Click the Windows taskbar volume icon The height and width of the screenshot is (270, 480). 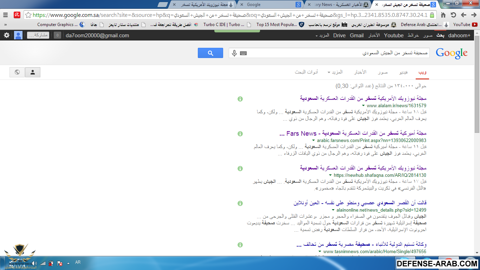(x=34, y=263)
